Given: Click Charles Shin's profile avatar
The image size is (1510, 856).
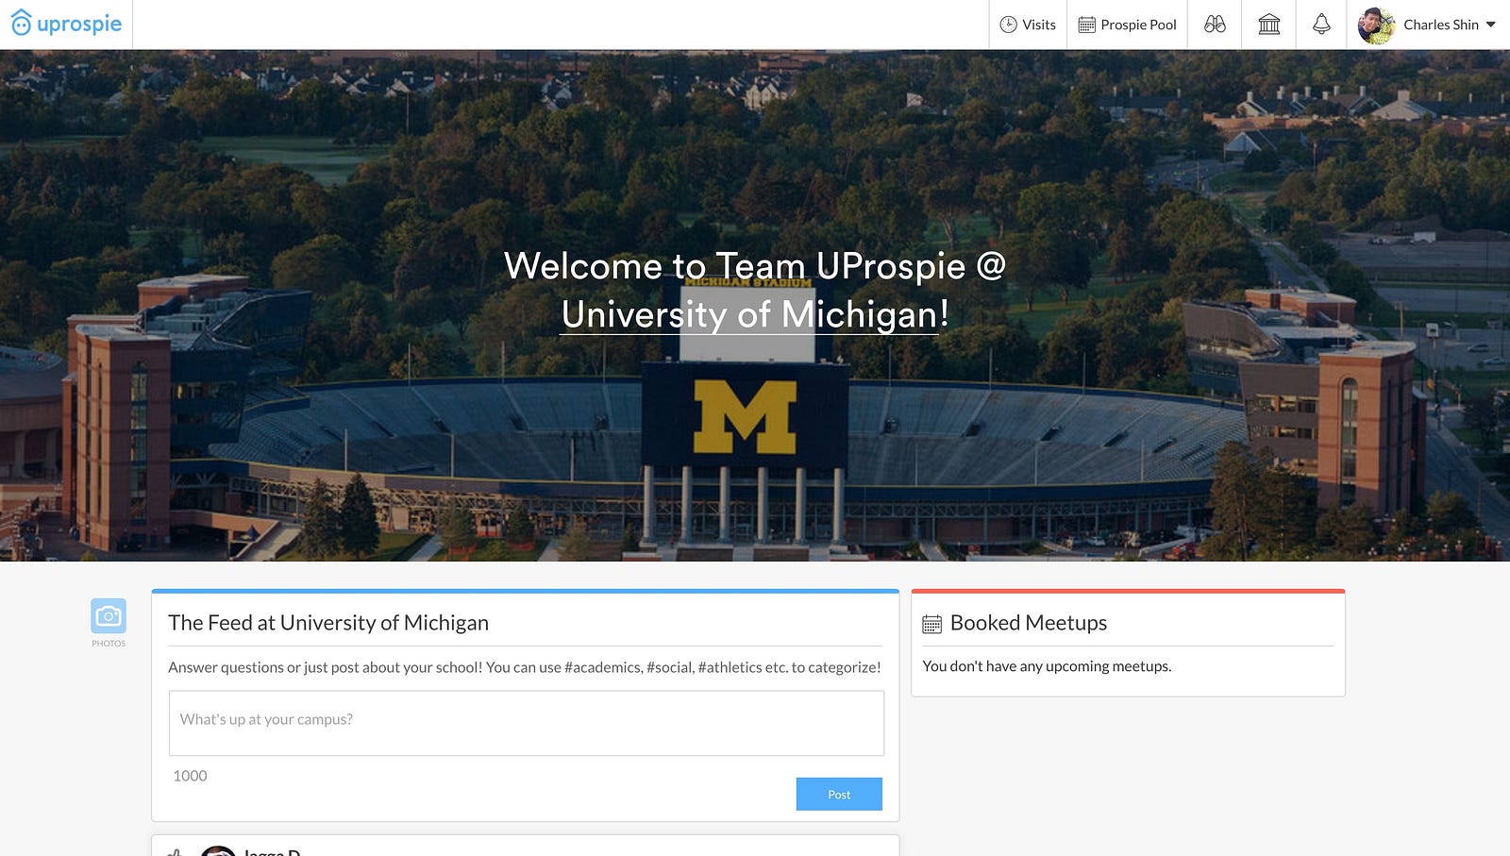Looking at the screenshot, I should tap(1376, 25).
